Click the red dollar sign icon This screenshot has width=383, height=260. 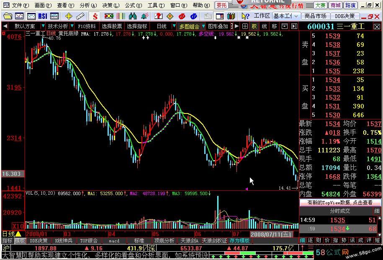(95, 16)
